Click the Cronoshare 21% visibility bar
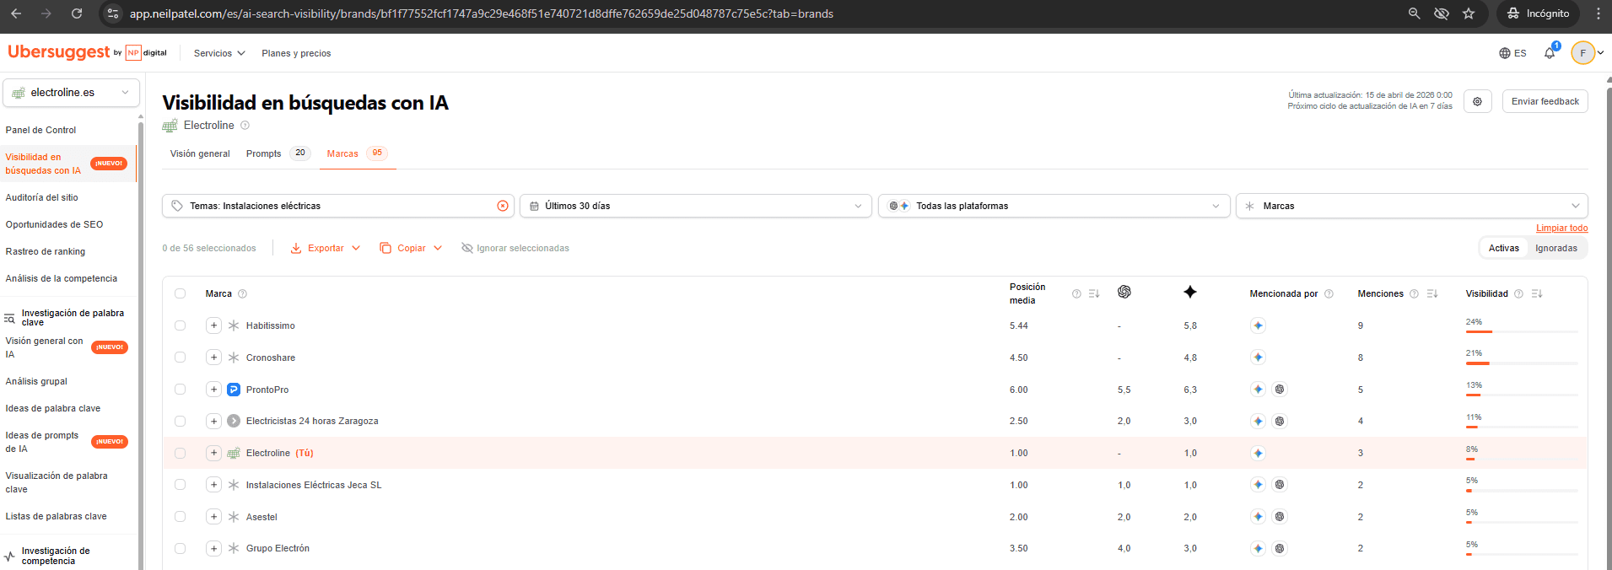 pos(1521,363)
